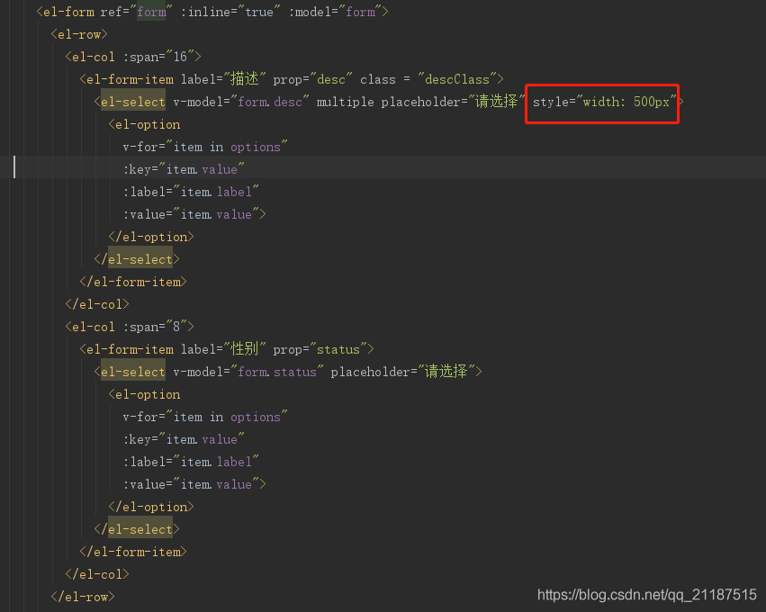
Task: Place cursor on ref="form" attribute
Action: [133, 12]
